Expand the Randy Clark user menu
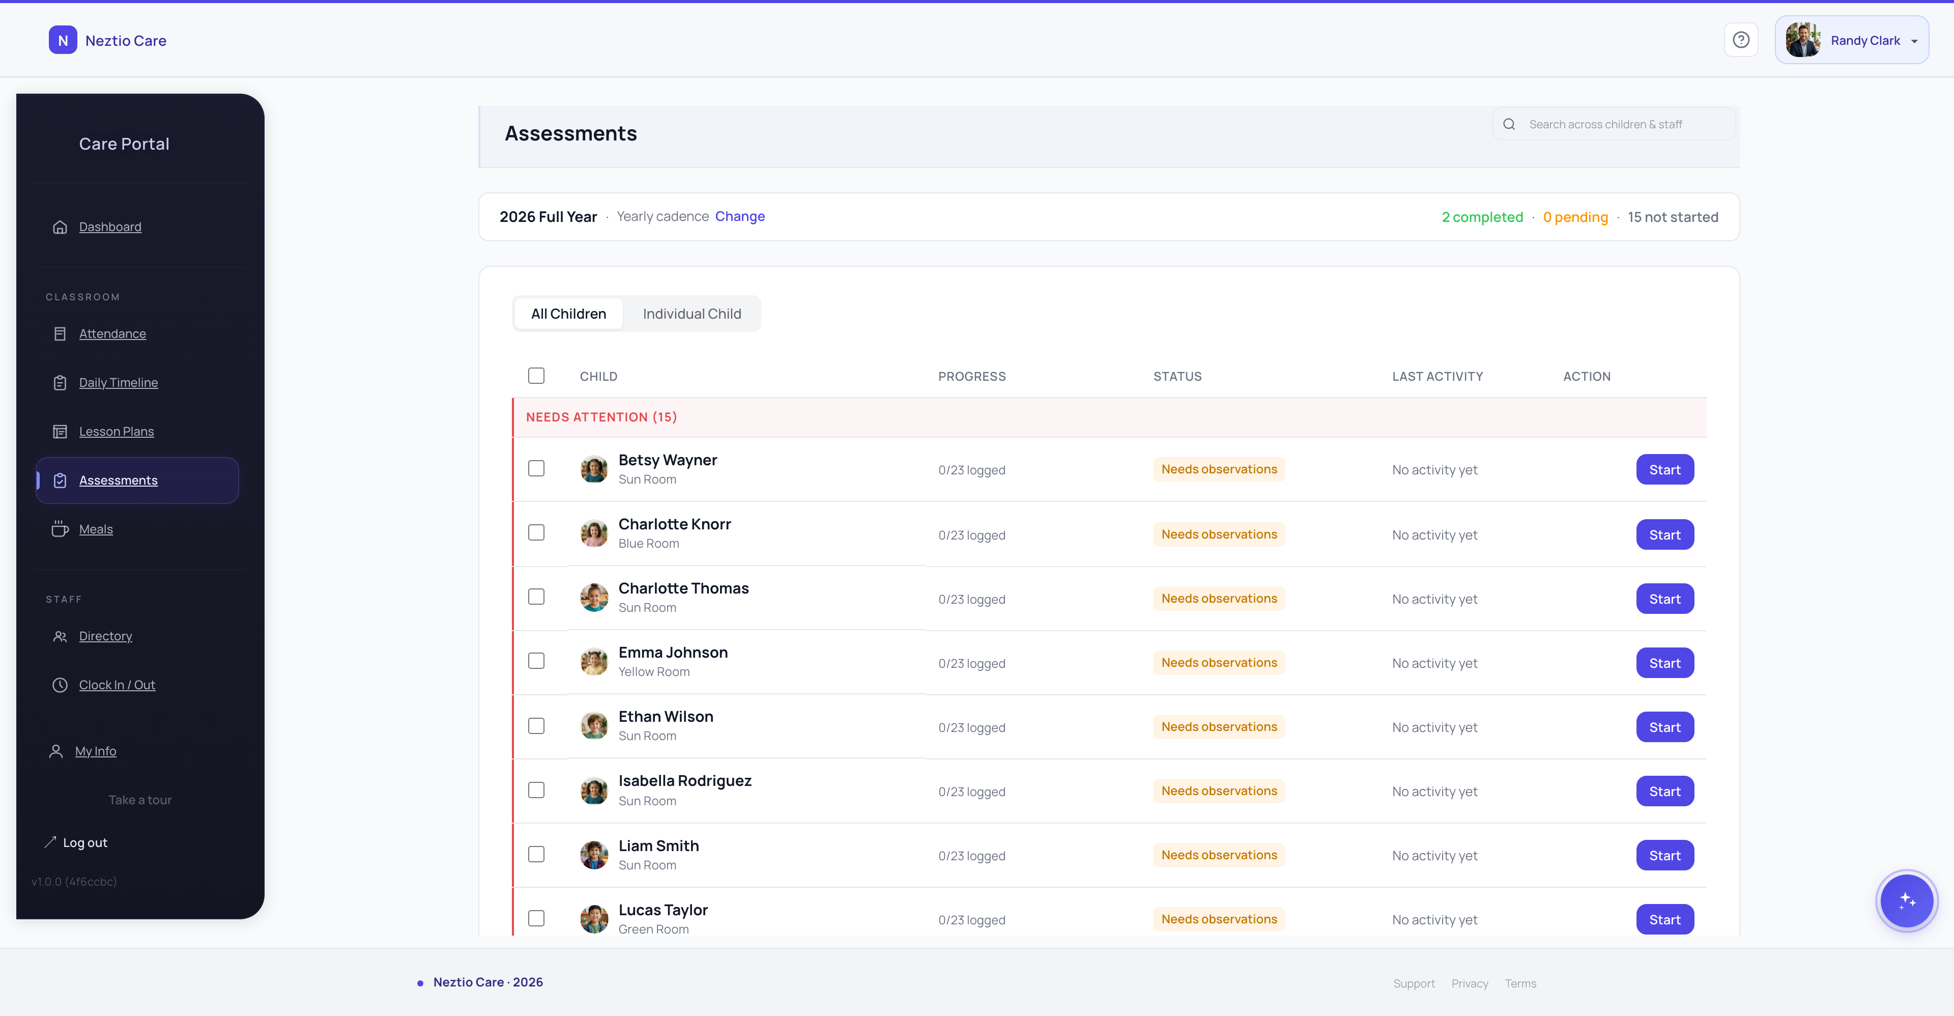 [1852, 40]
